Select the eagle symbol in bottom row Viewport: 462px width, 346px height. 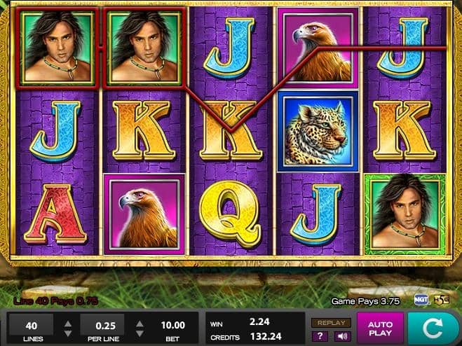[144, 214]
